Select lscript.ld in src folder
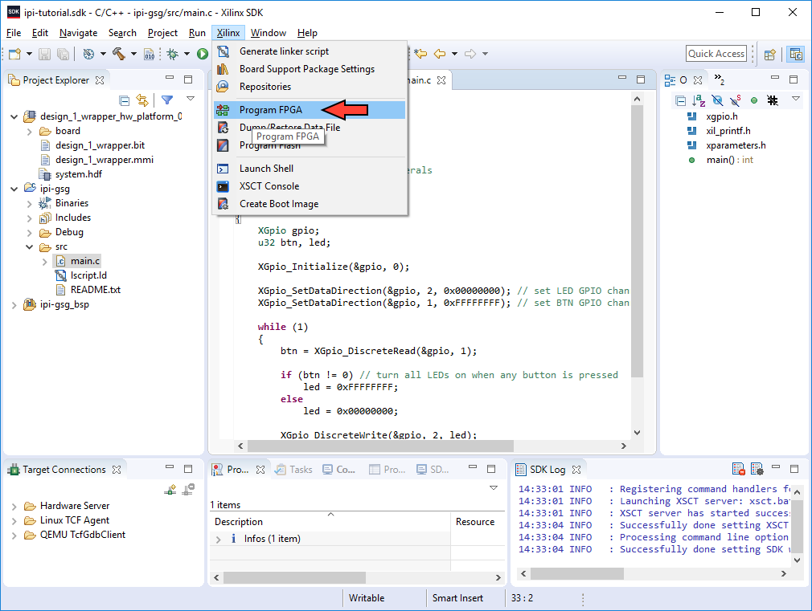 pyautogui.click(x=88, y=275)
